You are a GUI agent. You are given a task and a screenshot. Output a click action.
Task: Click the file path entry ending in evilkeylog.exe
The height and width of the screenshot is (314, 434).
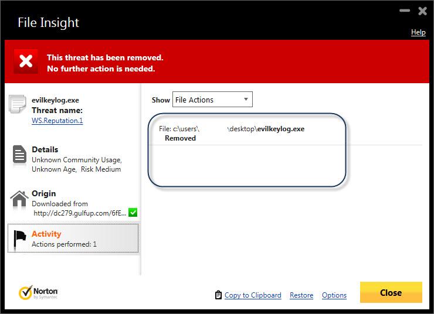pyautogui.click(x=232, y=129)
